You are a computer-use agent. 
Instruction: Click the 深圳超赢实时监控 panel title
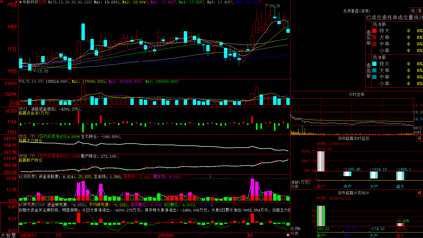click(353, 138)
